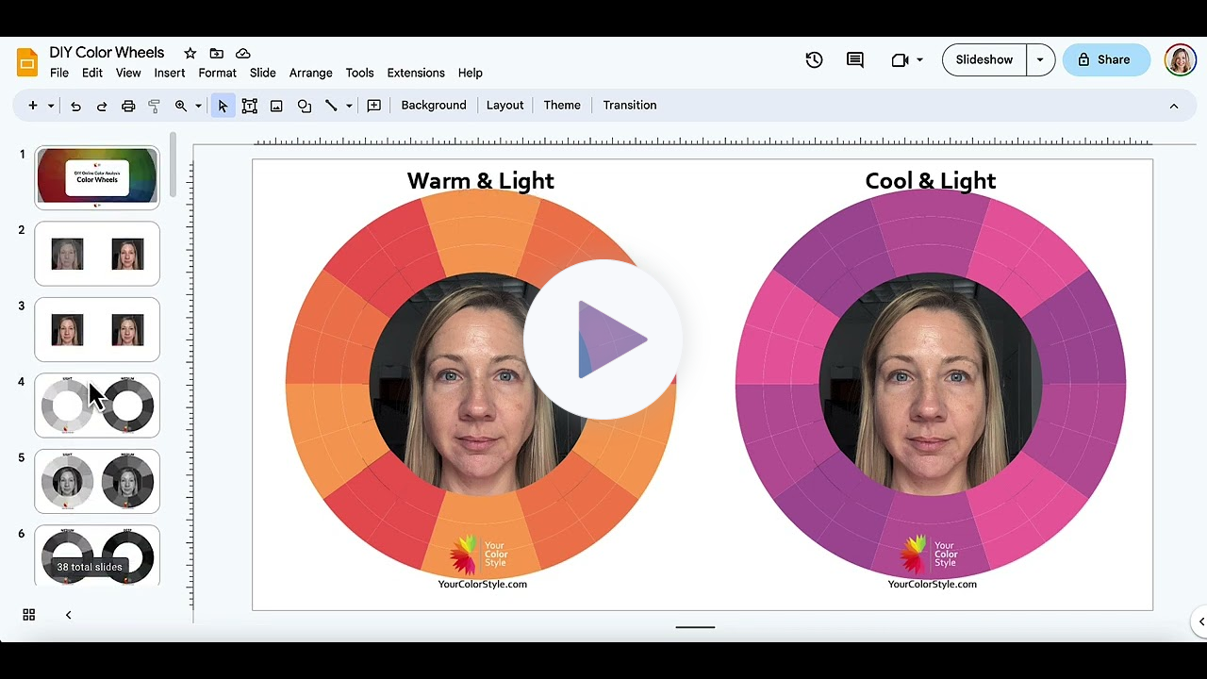This screenshot has height=679, width=1207.
Task: Select slide 5 thumbnail in filmstrip
Action: [x=97, y=481]
